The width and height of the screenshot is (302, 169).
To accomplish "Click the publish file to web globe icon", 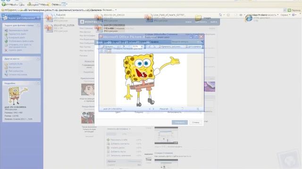I will 6,41.
